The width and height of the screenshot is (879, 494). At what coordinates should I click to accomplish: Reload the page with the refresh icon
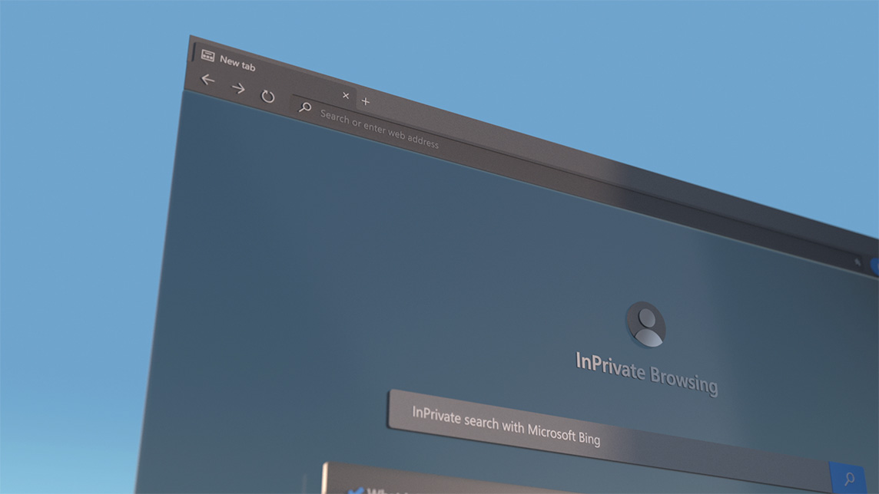coord(268,96)
